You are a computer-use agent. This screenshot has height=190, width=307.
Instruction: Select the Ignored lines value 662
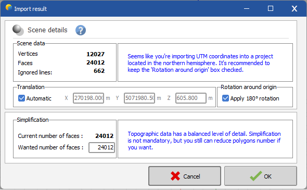99,71
